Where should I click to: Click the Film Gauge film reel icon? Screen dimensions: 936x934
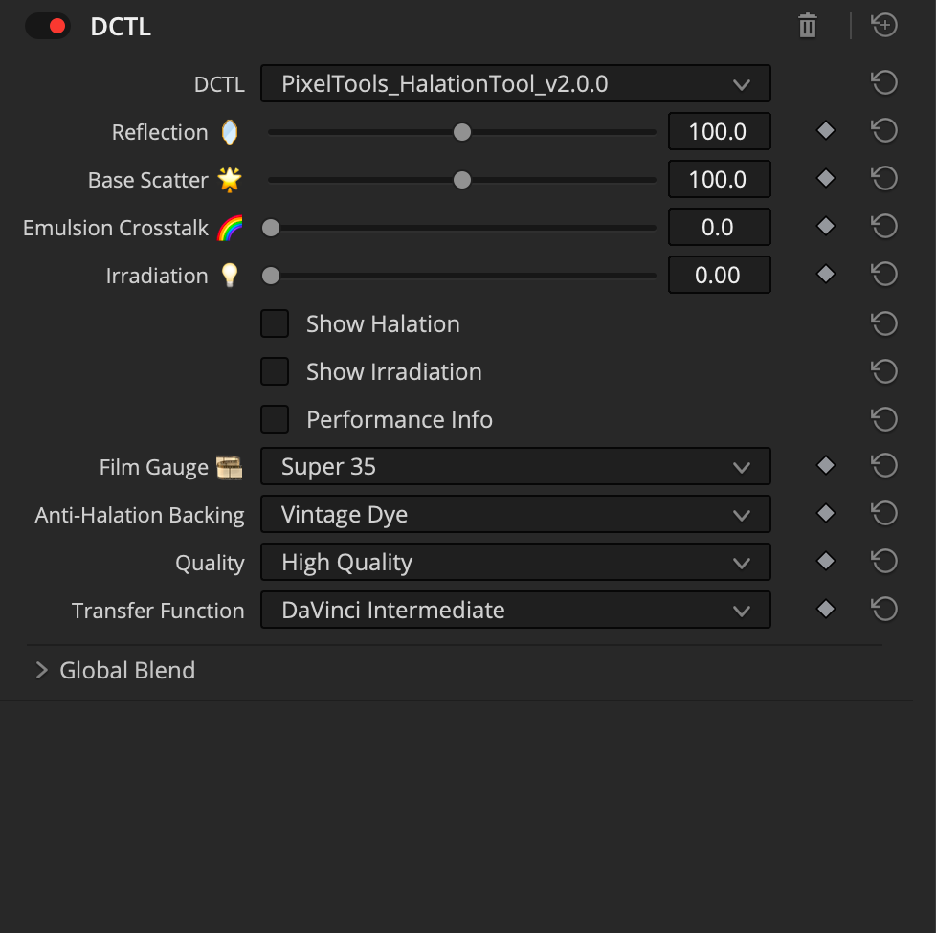pos(230,466)
